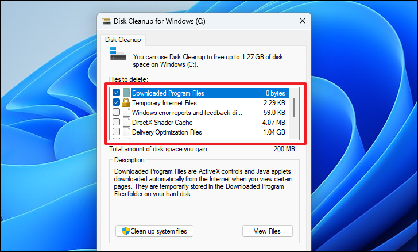
Task: Click the 4.07 MB size value
Action: [x=274, y=123]
